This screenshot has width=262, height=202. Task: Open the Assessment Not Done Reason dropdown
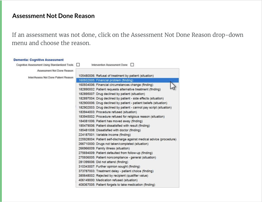(x=127, y=71)
